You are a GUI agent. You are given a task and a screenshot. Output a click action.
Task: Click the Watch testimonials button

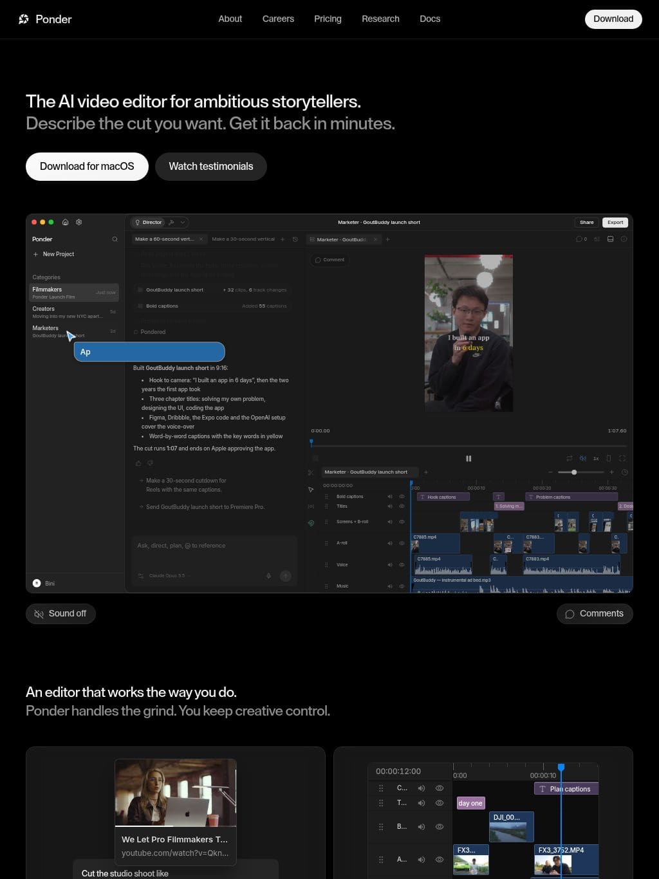click(211, 167)
